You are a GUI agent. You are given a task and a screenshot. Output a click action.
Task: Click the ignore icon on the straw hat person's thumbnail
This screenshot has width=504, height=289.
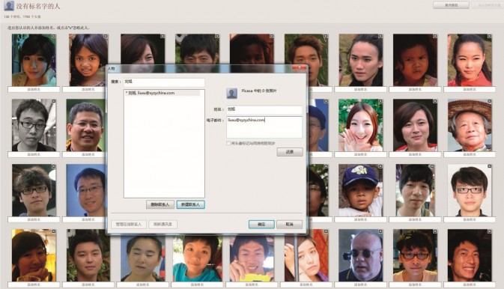point(489,101)
